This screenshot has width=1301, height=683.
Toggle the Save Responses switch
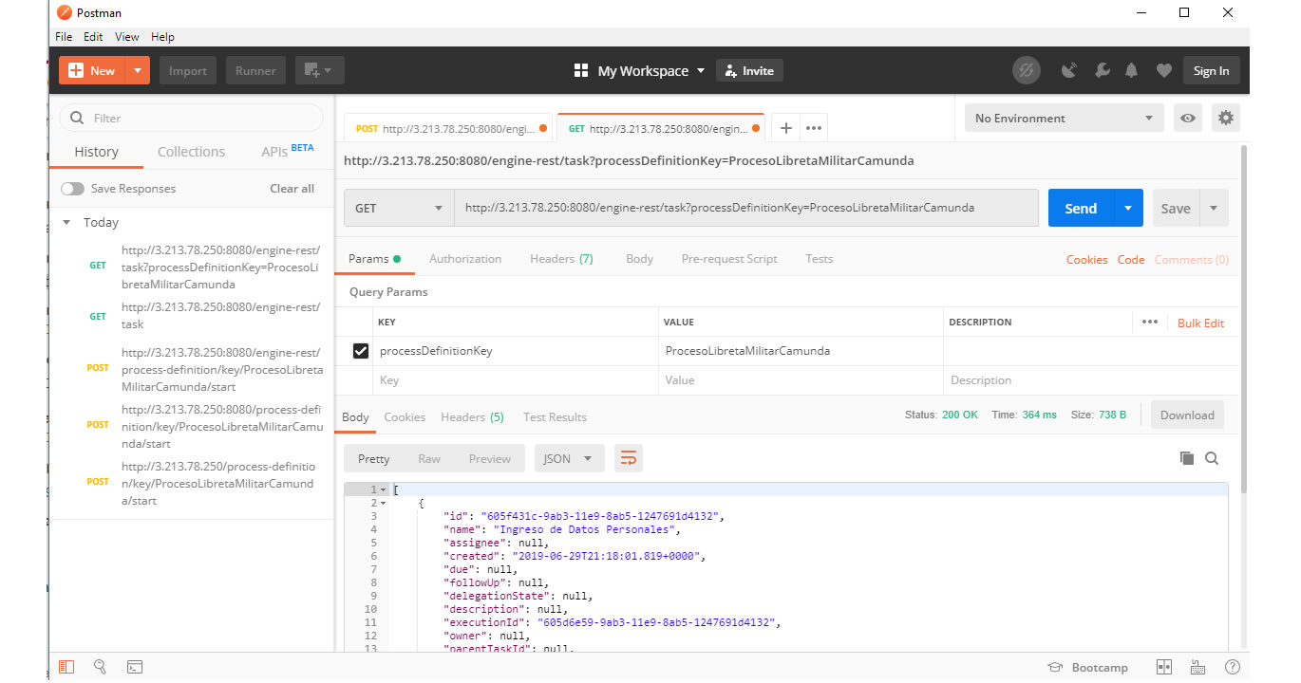72,189
